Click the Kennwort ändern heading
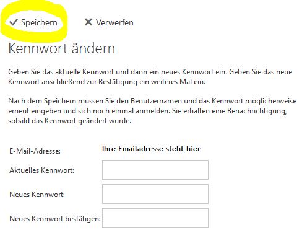The height and width of the screenshot is (251, 302). [x=61, y=48]
